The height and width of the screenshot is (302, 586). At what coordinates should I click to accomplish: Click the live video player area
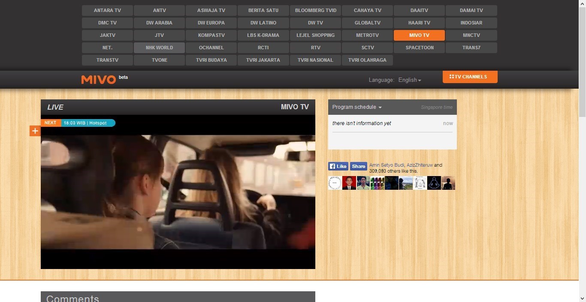178,192
